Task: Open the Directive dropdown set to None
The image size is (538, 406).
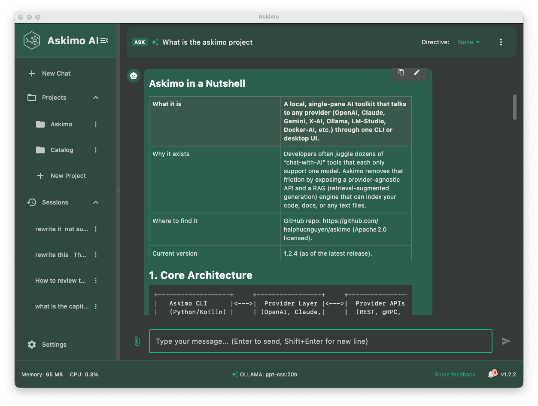Action: click(x=468, y=42)
